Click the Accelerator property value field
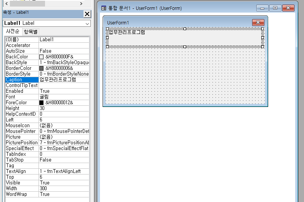 click(64, 45)
